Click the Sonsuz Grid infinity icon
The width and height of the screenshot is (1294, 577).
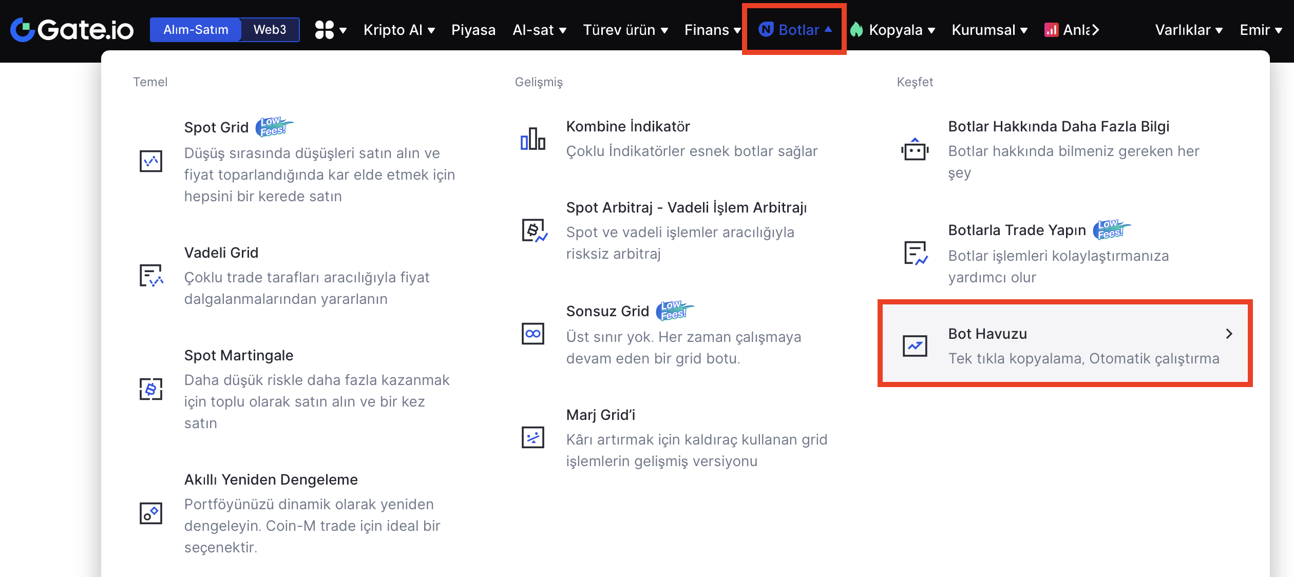coord(533,334)
